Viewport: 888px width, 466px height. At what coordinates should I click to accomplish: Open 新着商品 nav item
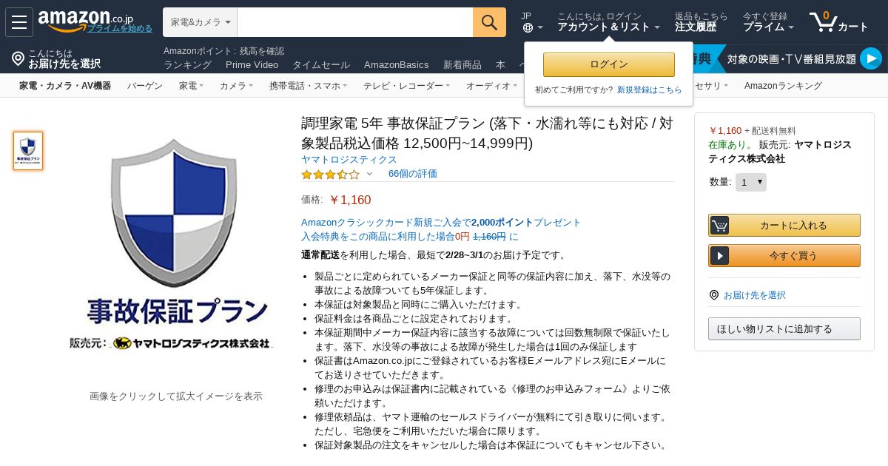point(462,64)
